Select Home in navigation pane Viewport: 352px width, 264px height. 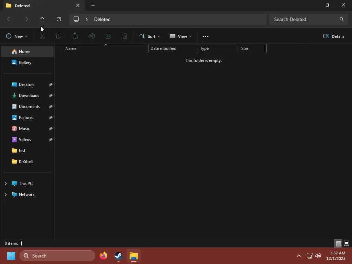pos(27,52)
